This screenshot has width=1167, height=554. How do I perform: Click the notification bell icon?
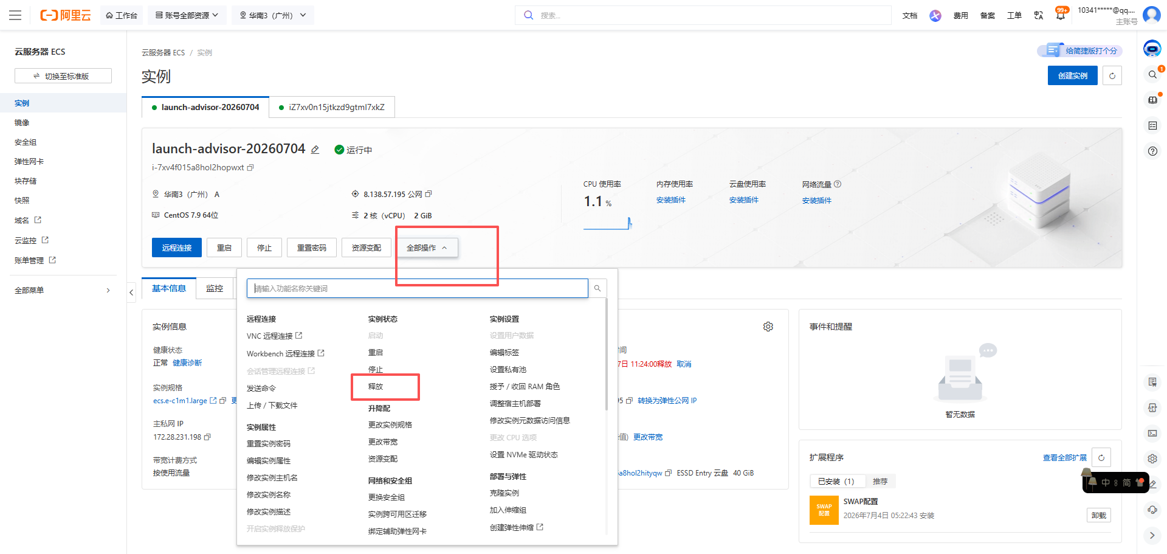point(1061,15)
